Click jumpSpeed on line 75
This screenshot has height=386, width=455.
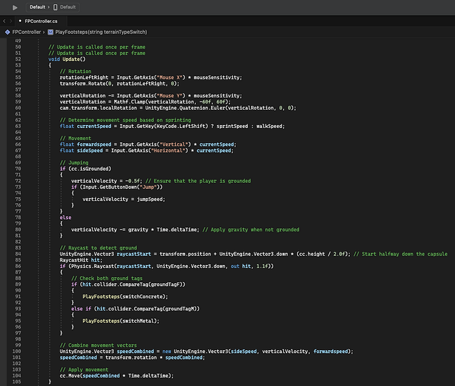click(x=149, y=199)
